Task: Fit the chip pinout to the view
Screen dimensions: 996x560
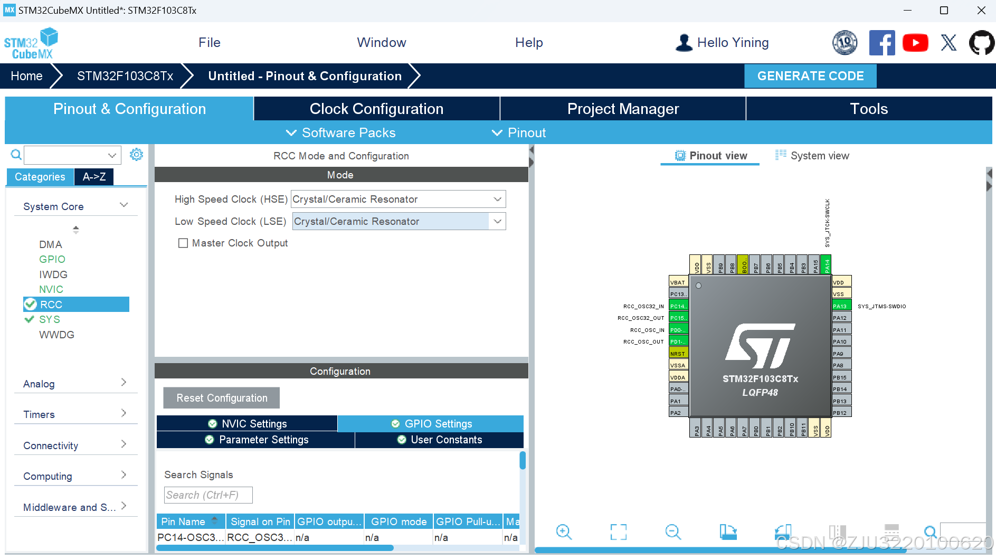Action: click(619, 531)
